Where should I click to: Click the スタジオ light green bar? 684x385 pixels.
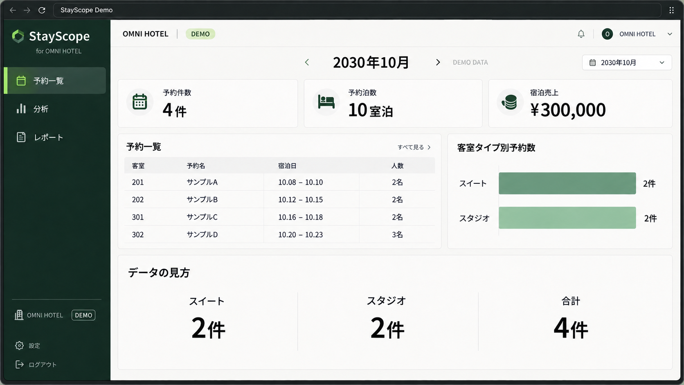(x=567, y=218)
